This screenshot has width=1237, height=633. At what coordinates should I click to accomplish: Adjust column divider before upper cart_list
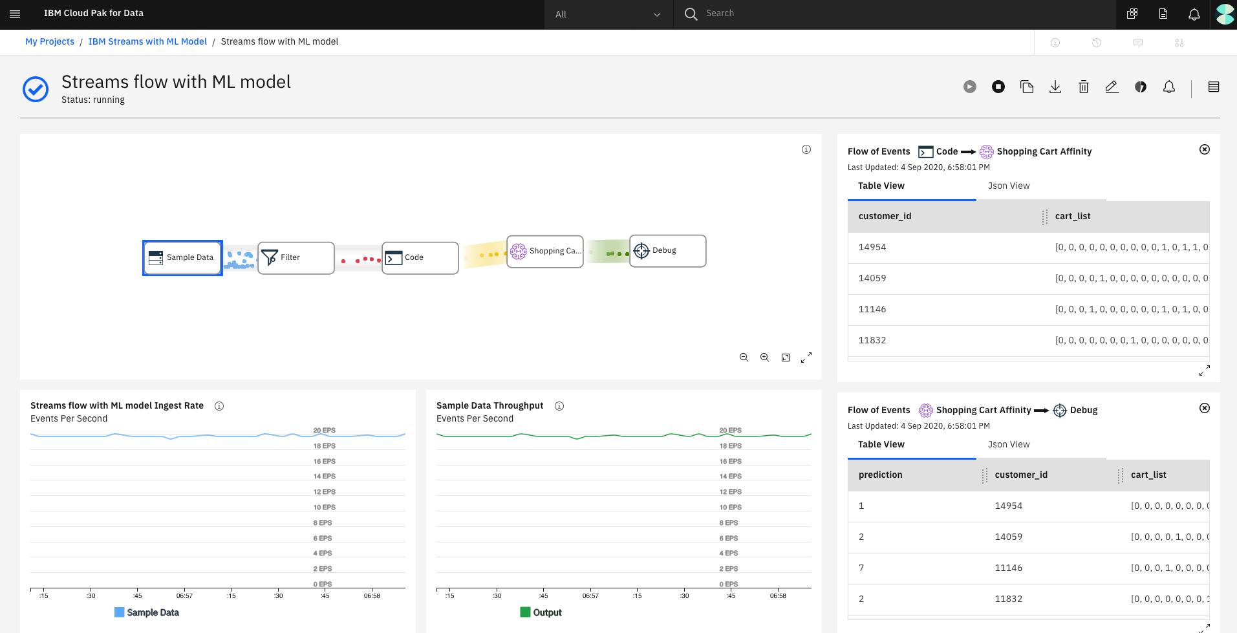coord(1045,217)
